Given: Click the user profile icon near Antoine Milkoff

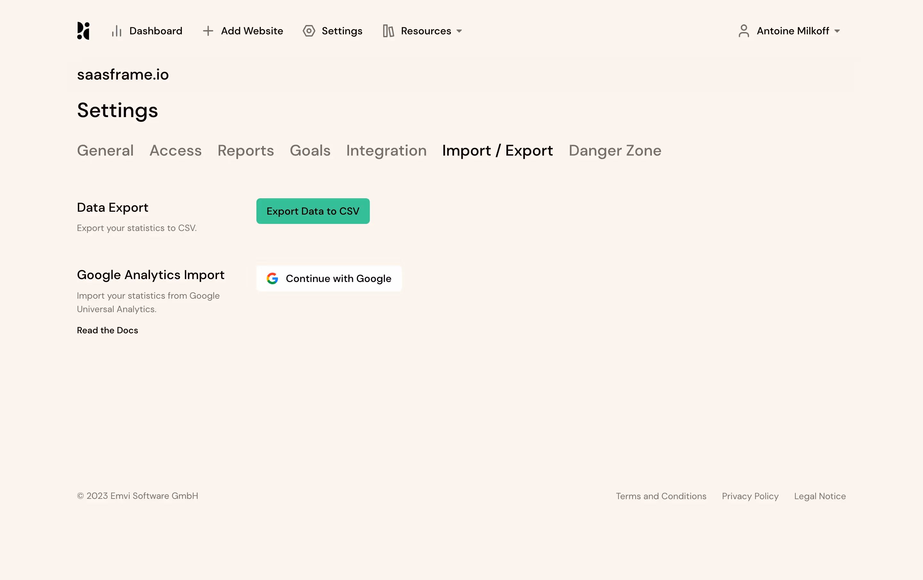Looking at the screenshot, I should point(744,31).
